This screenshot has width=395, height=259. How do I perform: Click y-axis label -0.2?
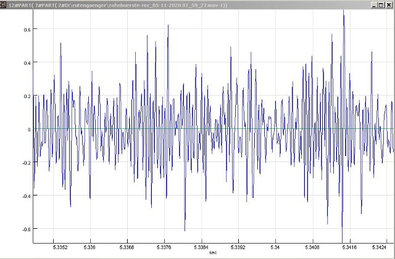[x=26, y=163]
